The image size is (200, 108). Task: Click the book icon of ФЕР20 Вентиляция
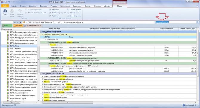[8, 71]
